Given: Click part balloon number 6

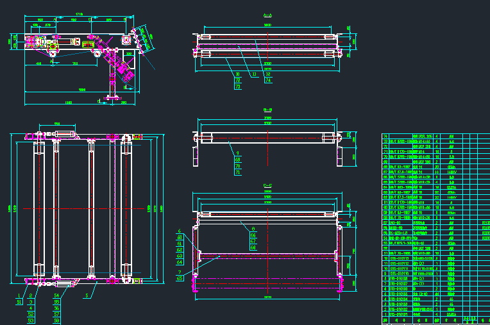Looking at the screenshot, I should point(180,231).
